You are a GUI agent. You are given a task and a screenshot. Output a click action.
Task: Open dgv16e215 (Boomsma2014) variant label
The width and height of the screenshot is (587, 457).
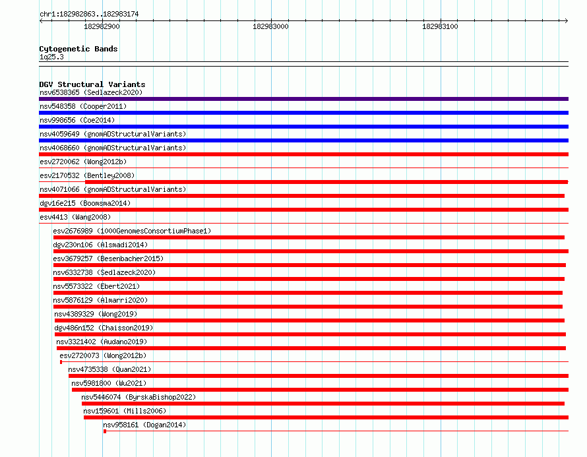point(85,203)
